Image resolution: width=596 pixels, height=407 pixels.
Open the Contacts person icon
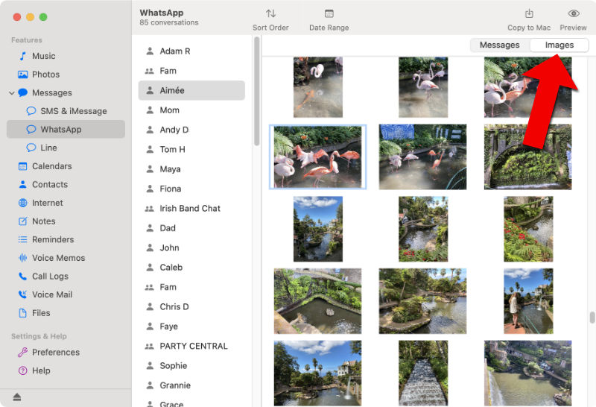23,184
